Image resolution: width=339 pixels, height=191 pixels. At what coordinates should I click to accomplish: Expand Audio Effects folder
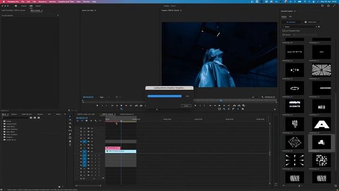[x=2, y=126]
